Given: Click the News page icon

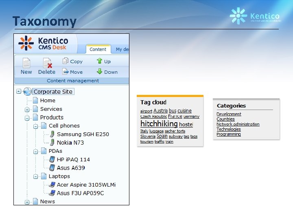Looking at the screenshot, I should (35, 201).
